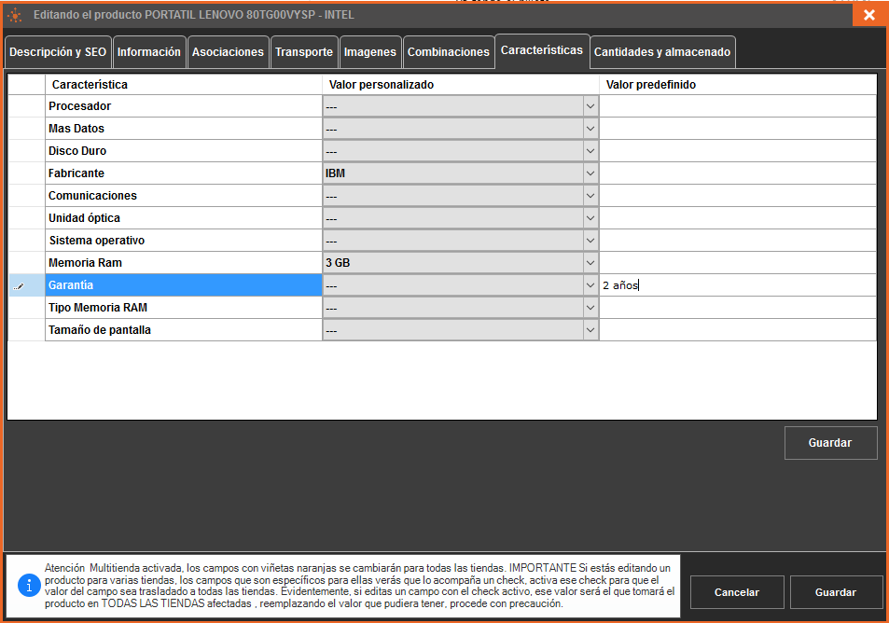Expand the Memoria Ram dropdown showing 3 GB
Viewport: 889px width, 623px height.
coord(590,263)
